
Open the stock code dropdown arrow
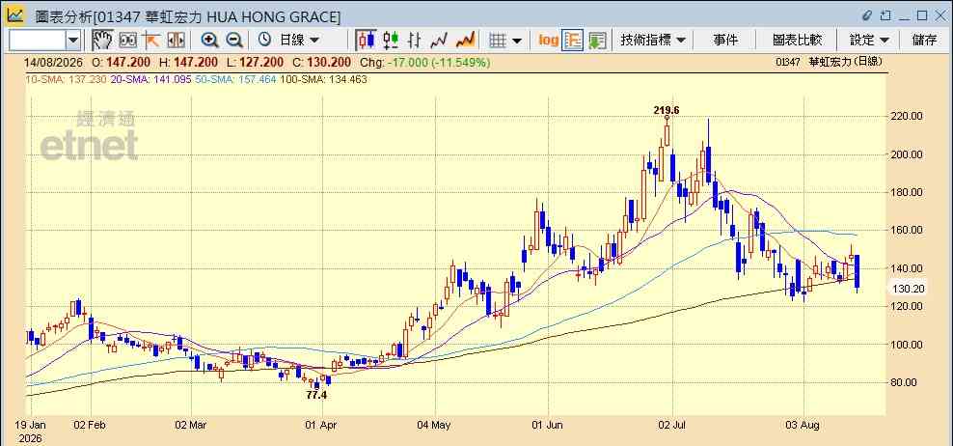(73, 41)
